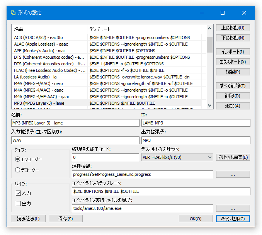Click the キャンセル(C) cancel button
Screen dimensions: 262x235
pos(233,219)
